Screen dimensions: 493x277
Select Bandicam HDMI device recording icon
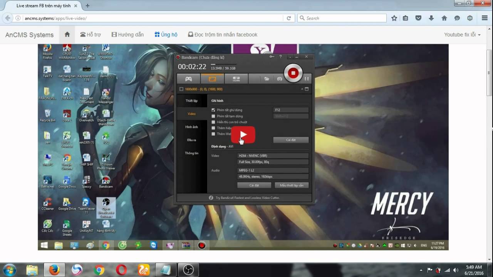[236, 78]
